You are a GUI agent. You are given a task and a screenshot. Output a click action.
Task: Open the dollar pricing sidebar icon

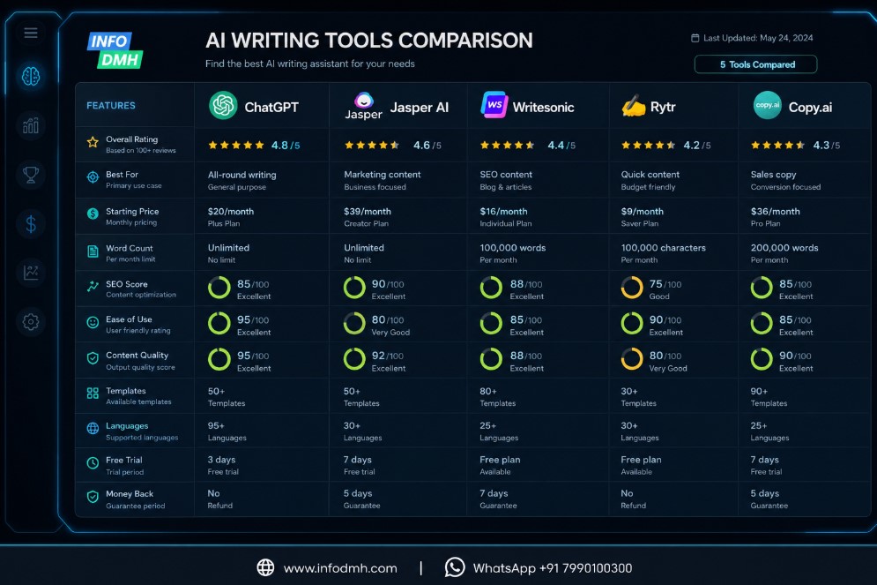[31, 224]
